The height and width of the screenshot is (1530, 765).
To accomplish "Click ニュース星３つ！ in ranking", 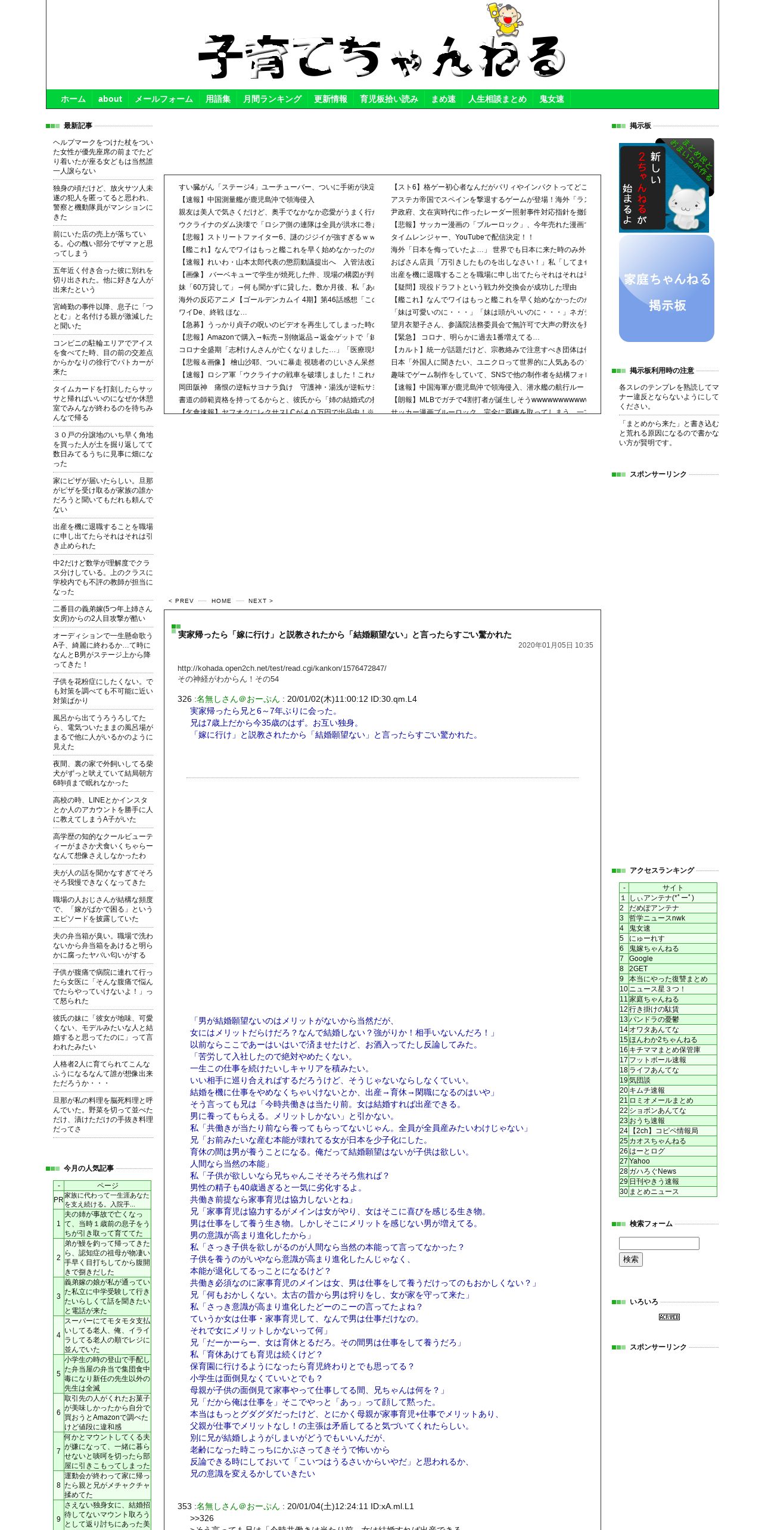I will point(657,989).
